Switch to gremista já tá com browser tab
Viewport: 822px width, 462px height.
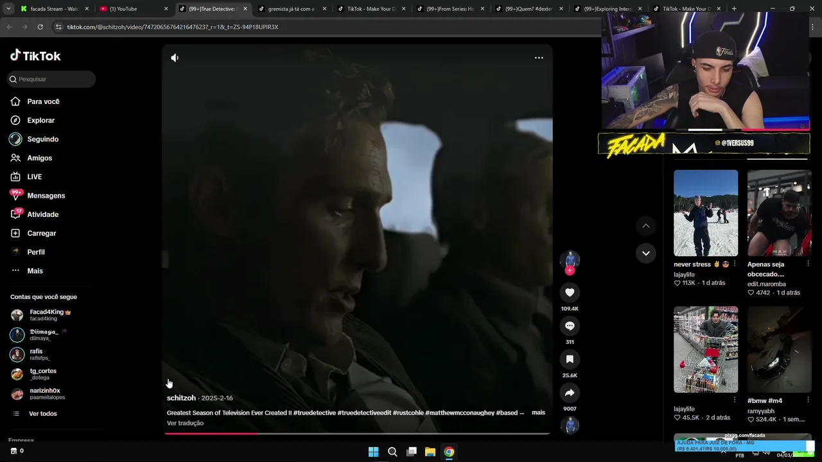coord(293,9)
